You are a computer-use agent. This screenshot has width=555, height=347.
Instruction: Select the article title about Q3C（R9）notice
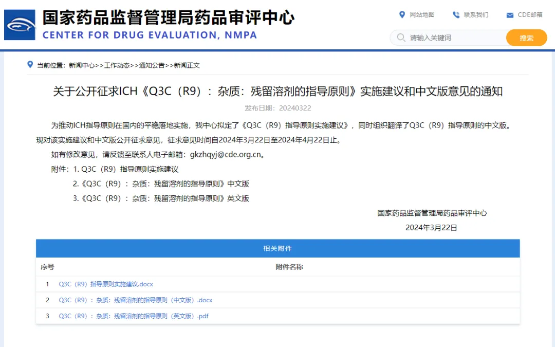click(x=277, y=92)
